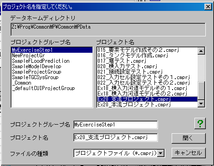Open the file type dropdown arrow
The height and width of the screenshot is (166, 214).
point(161,153)
